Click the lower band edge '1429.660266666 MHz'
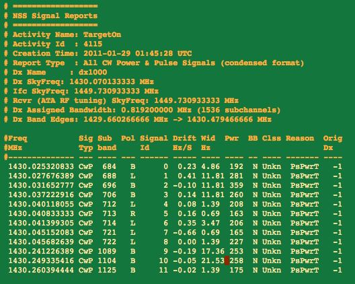 click(126, 119)
